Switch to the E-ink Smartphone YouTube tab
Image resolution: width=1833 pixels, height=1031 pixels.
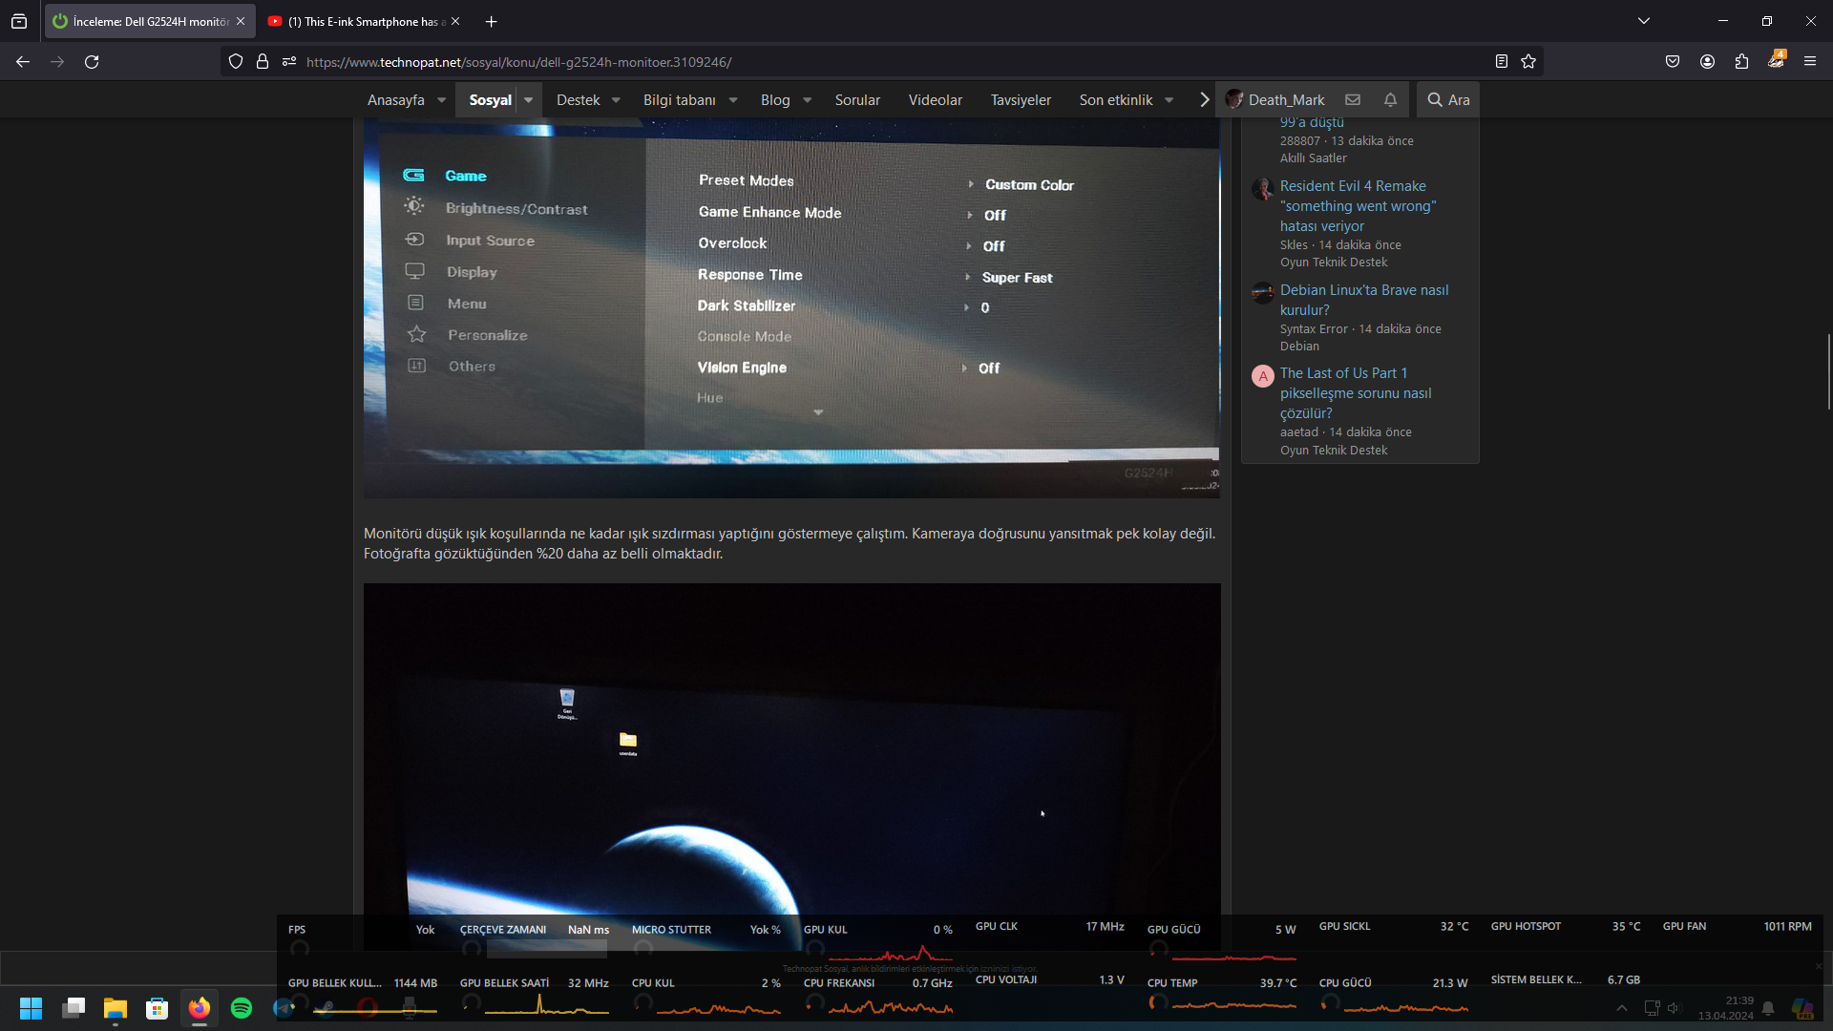[x=363, y=21]
